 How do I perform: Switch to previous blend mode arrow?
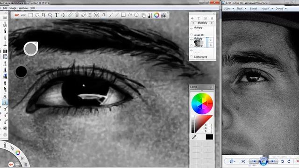click(193, 23)
